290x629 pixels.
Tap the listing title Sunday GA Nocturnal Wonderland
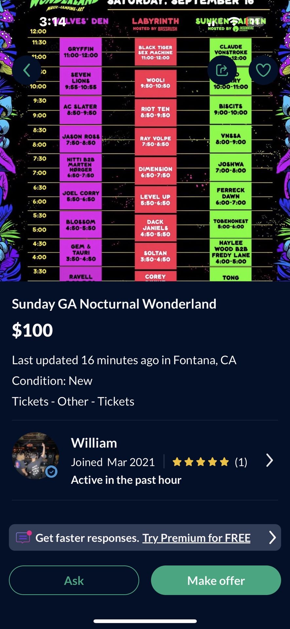pos(114,304)
